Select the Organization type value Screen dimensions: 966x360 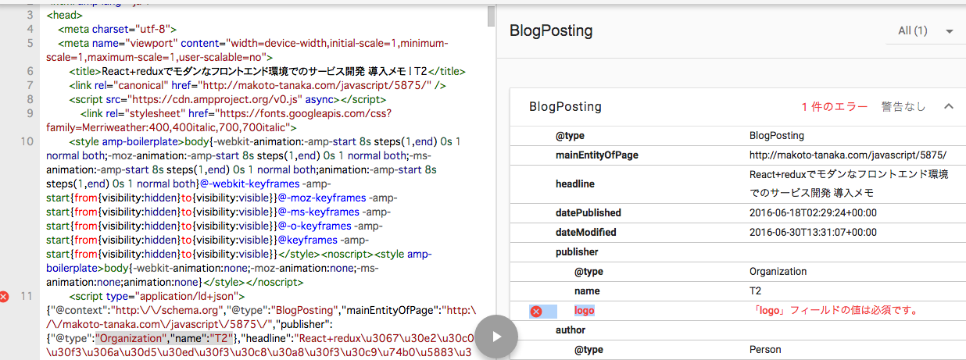point(778,272)
